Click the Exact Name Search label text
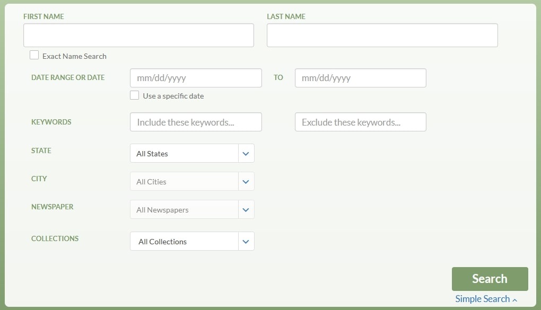This screenshot has width=541, height=310. click(x=74, y=56)
